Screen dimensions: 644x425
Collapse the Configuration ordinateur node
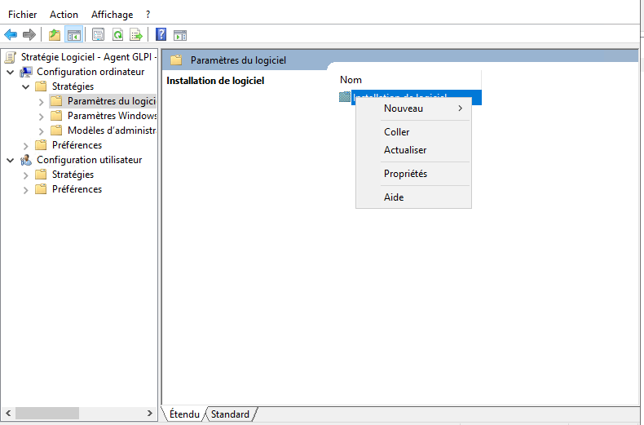(10, 72)
